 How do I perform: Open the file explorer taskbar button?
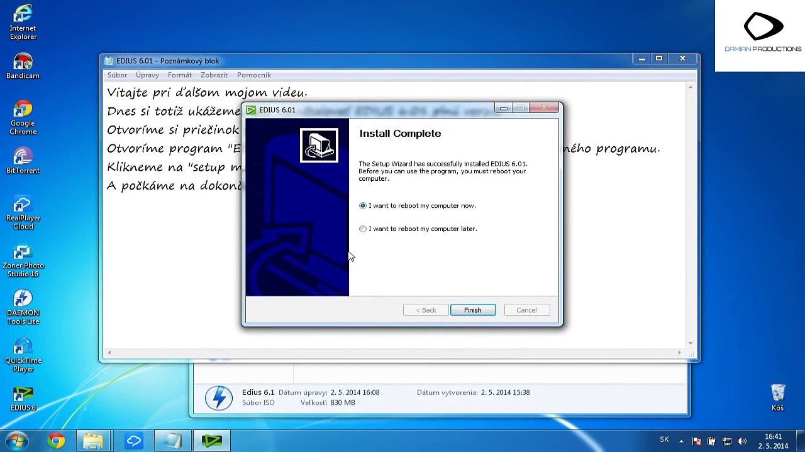[x=93, y=441]
